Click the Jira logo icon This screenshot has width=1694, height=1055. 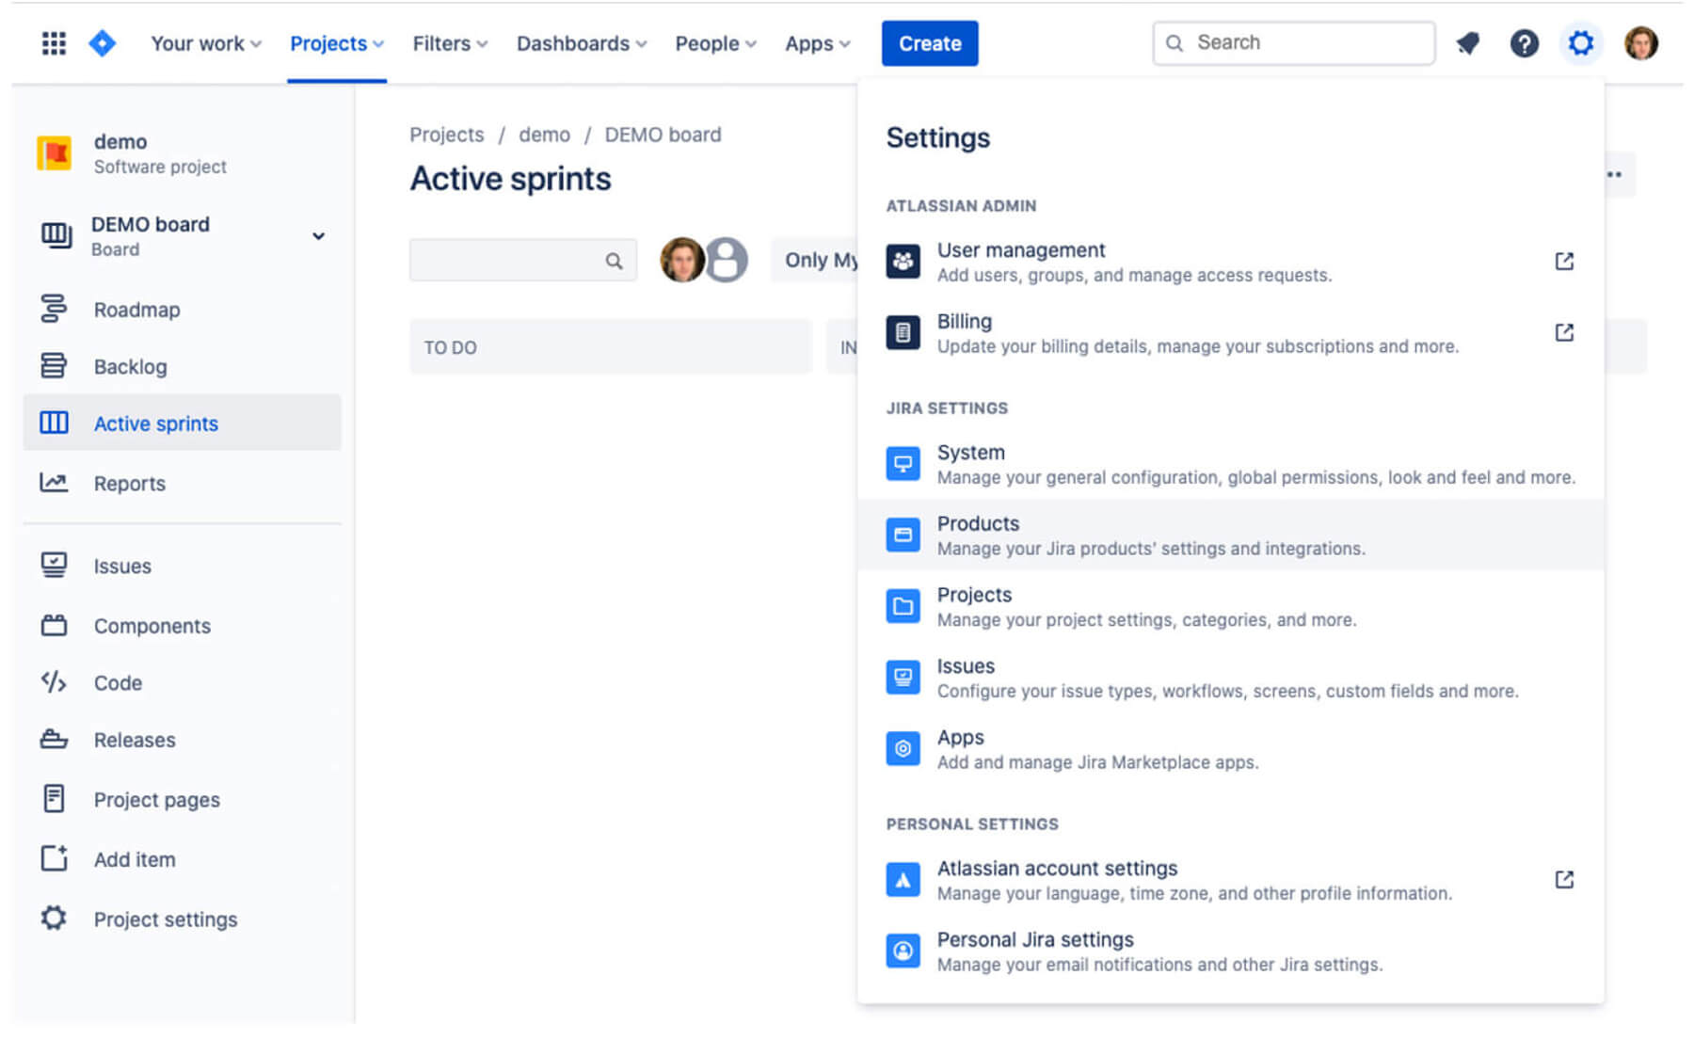(x=103, y=43)
